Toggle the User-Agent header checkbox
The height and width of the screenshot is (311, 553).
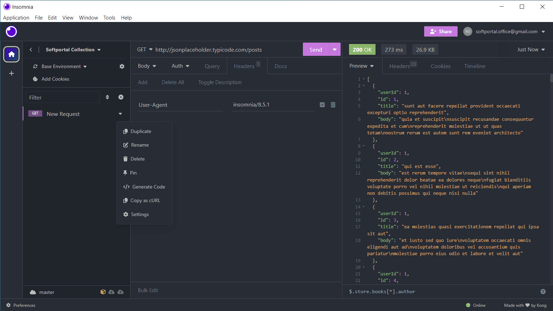(322, 105)
